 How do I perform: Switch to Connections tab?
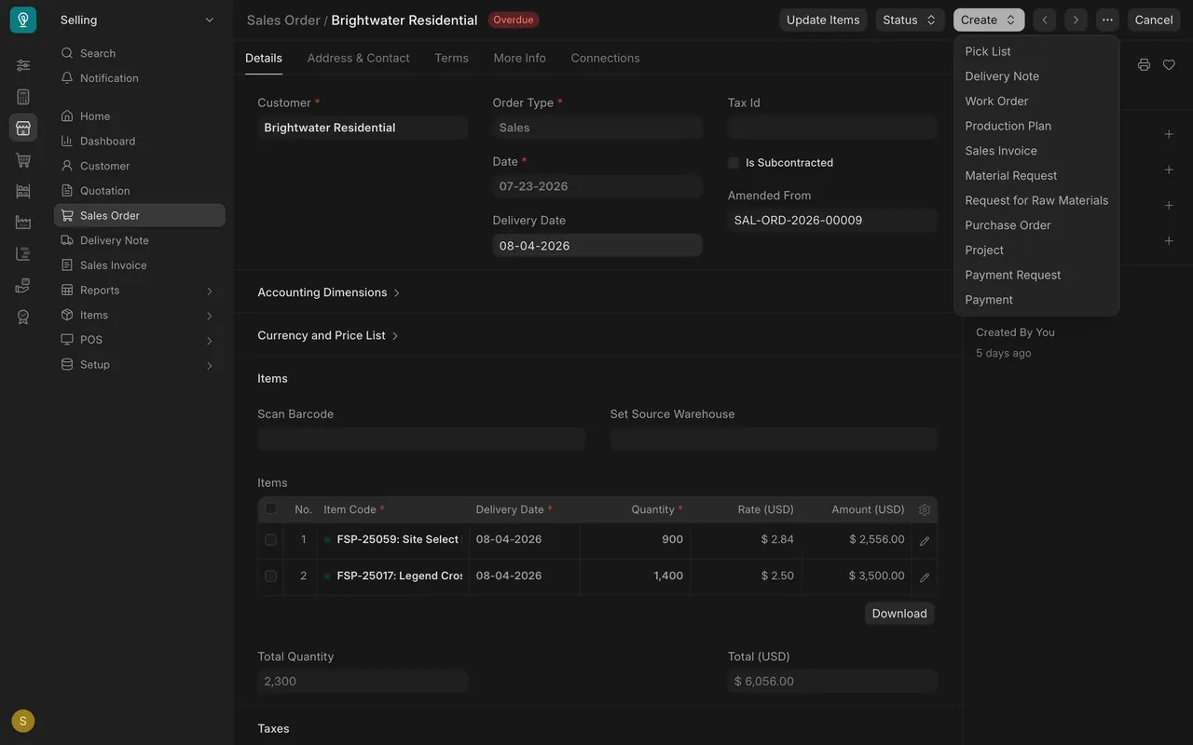(605, 58)
